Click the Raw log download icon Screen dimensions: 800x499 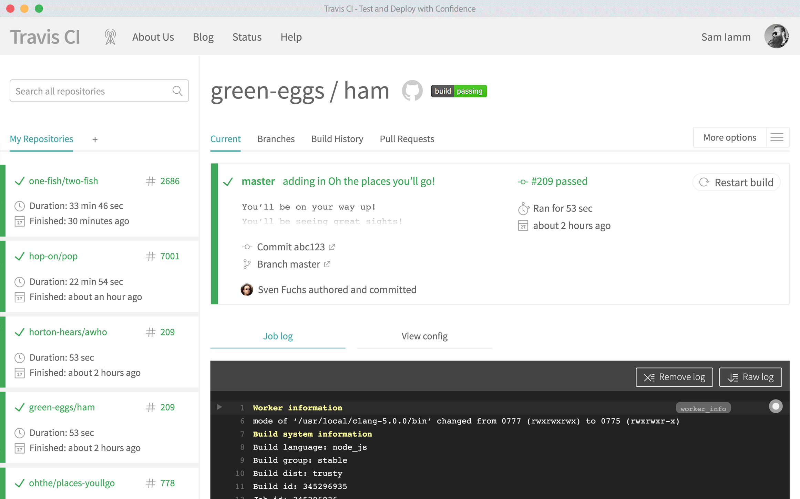[732, 377]
